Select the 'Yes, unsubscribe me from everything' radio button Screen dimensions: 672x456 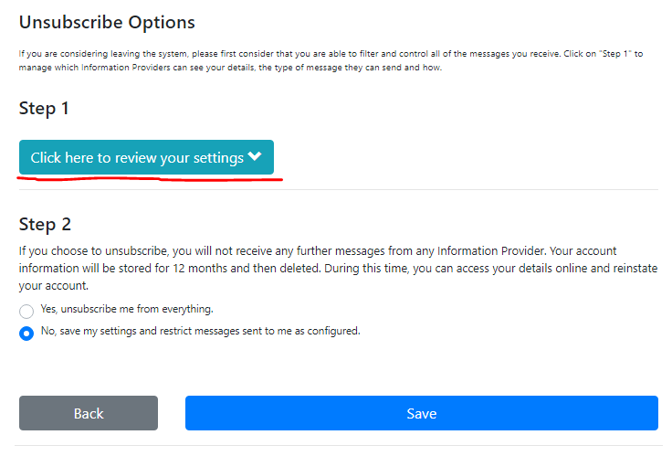point(26,312)
